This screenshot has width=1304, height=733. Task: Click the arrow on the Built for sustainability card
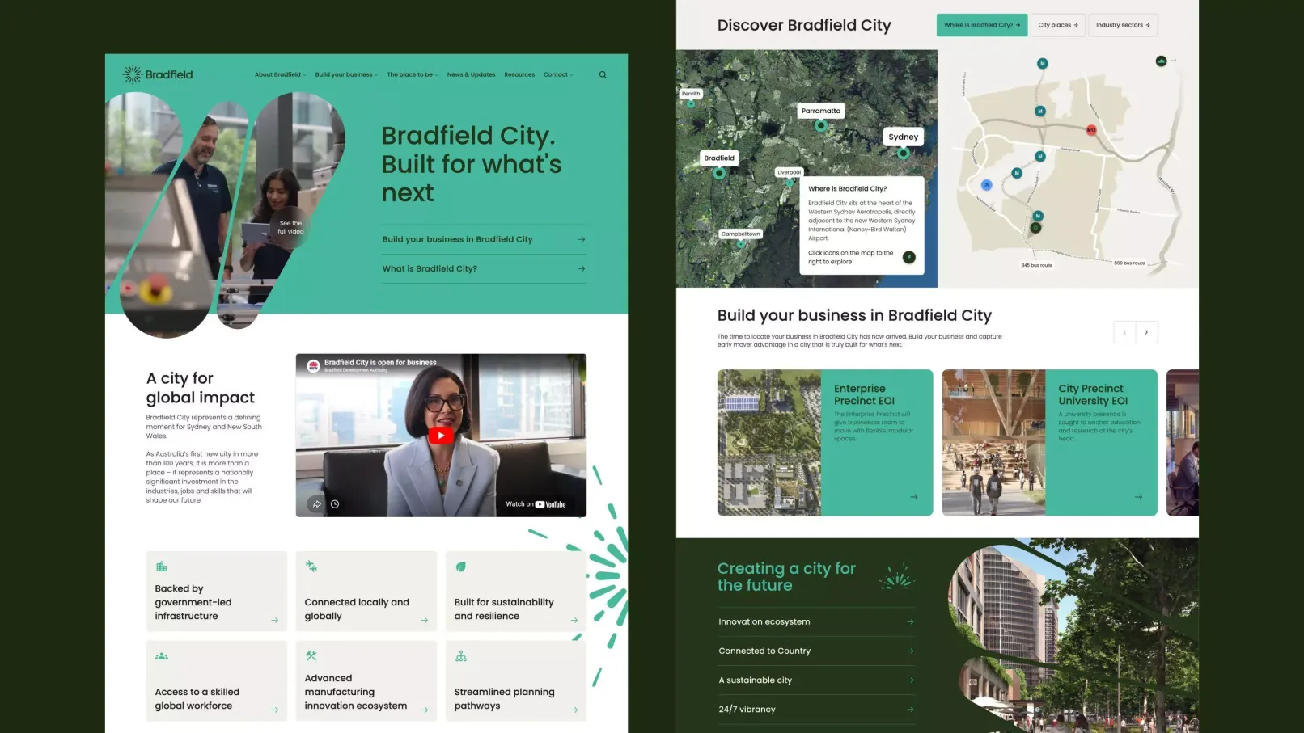coord(574,621)
